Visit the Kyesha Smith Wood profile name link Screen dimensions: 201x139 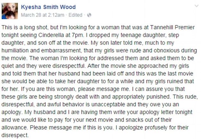[x=48, y=7]
